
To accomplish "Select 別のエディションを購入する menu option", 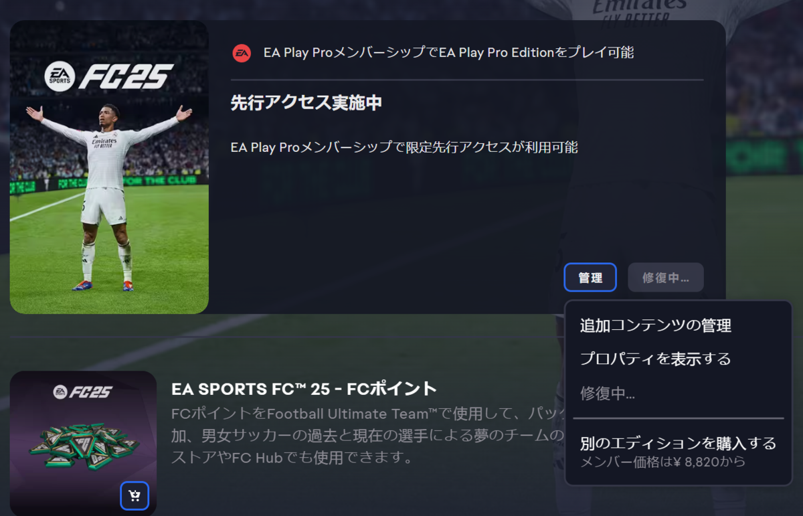I will tap(678, 443).
